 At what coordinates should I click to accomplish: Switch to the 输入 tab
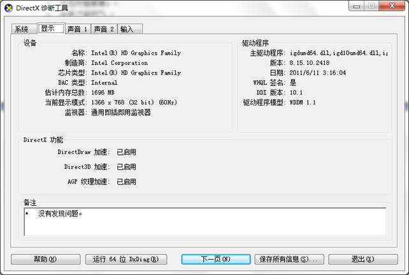point(130,29)
